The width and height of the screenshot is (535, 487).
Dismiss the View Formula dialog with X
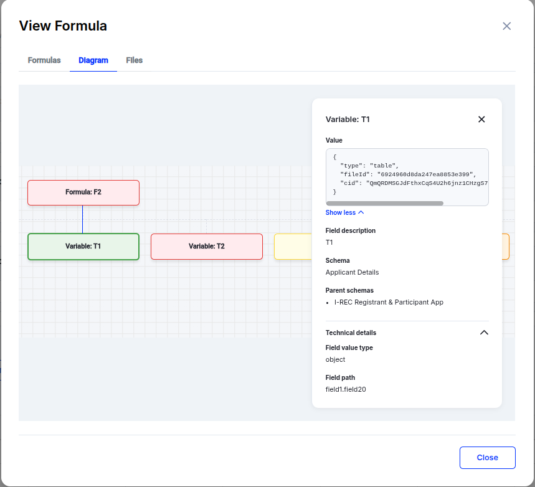click(506, 26)
